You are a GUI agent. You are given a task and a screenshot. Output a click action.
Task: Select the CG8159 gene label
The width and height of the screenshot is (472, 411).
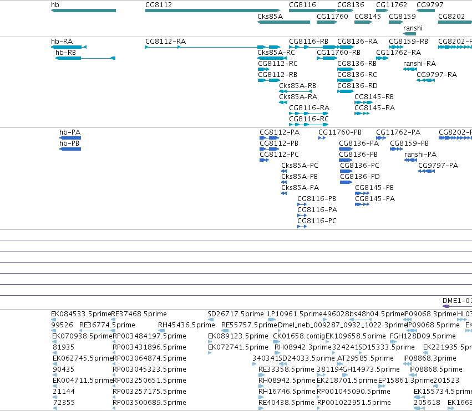403,17
